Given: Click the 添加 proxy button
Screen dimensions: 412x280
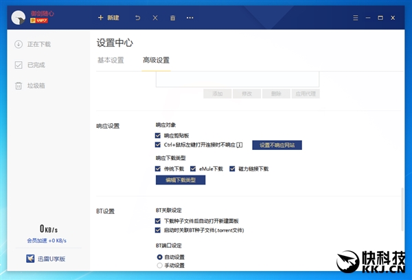Looking at the screenshot, I should point(218,94).
